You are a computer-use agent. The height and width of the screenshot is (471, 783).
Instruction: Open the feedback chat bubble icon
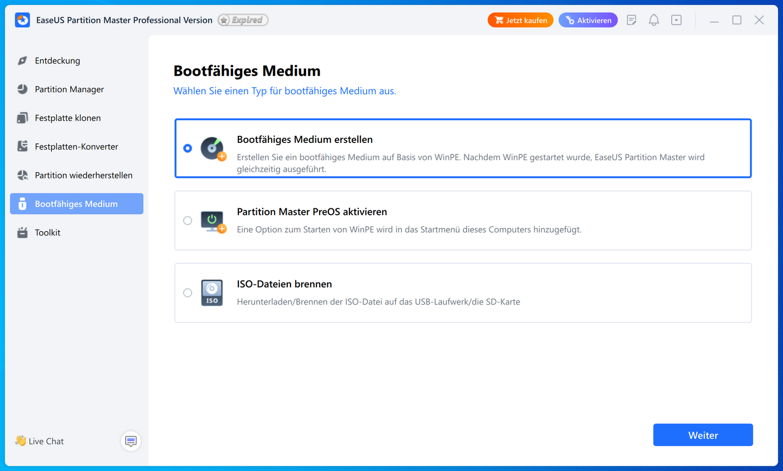[x=131, y=441]
